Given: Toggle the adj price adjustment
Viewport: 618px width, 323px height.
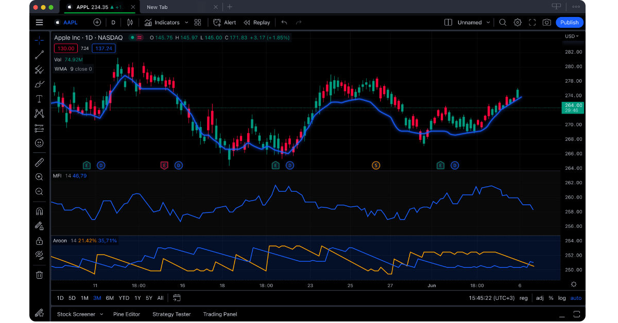Looking at the screenshot, I should pos(539,298).
